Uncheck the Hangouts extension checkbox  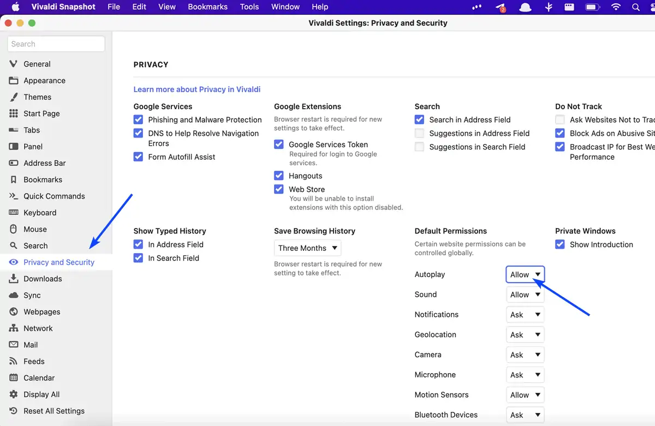point(279,176)
